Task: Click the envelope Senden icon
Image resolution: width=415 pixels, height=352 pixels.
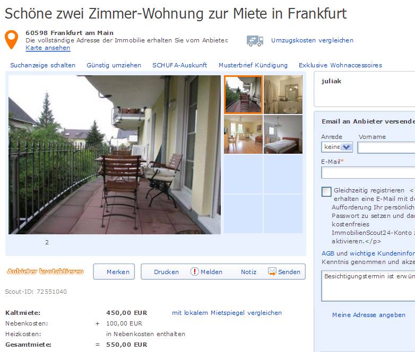Action: [x=272, y=271]
